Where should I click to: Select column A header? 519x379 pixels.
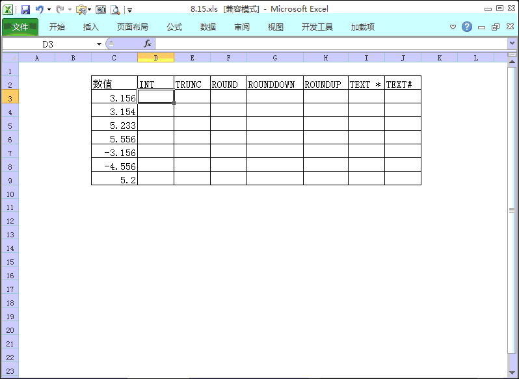(36, 58)
